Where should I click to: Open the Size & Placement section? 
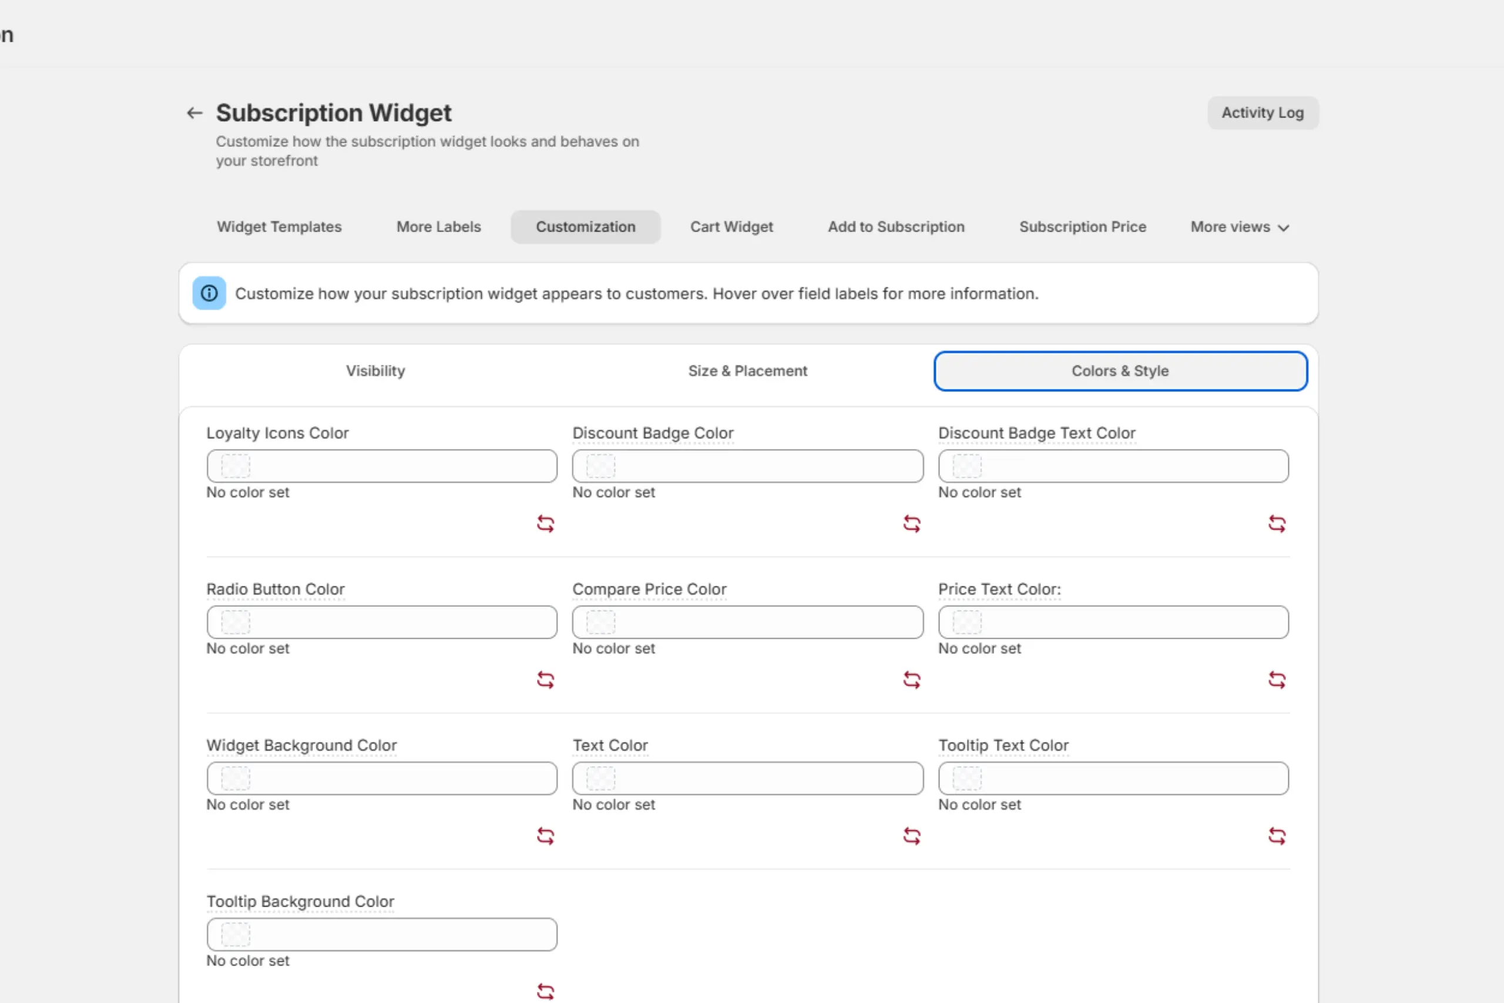(747, 371)
